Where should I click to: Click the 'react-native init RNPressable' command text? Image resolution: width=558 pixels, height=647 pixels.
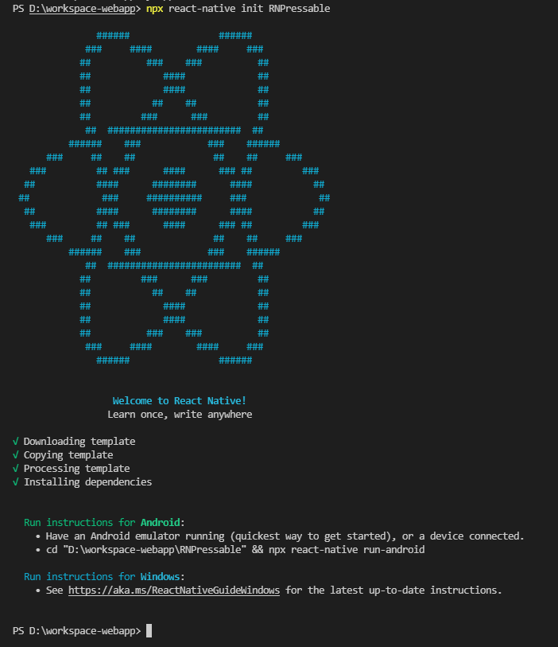click(x=250, y=9)
